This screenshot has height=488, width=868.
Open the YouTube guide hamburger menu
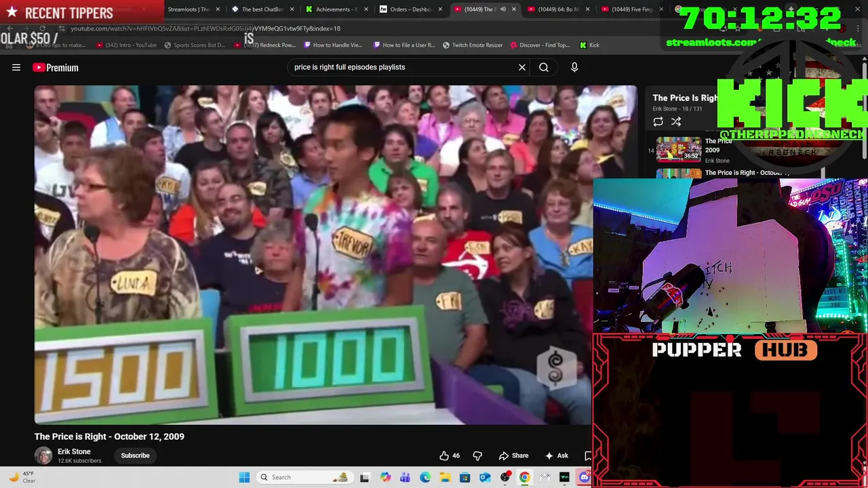(x=16, y=67)
